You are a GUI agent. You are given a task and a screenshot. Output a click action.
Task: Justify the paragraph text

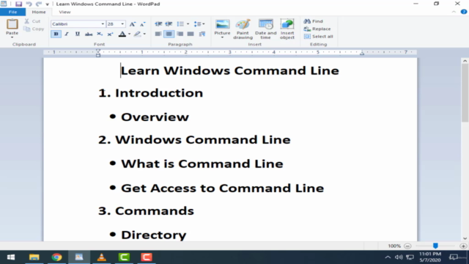point(191,34)
